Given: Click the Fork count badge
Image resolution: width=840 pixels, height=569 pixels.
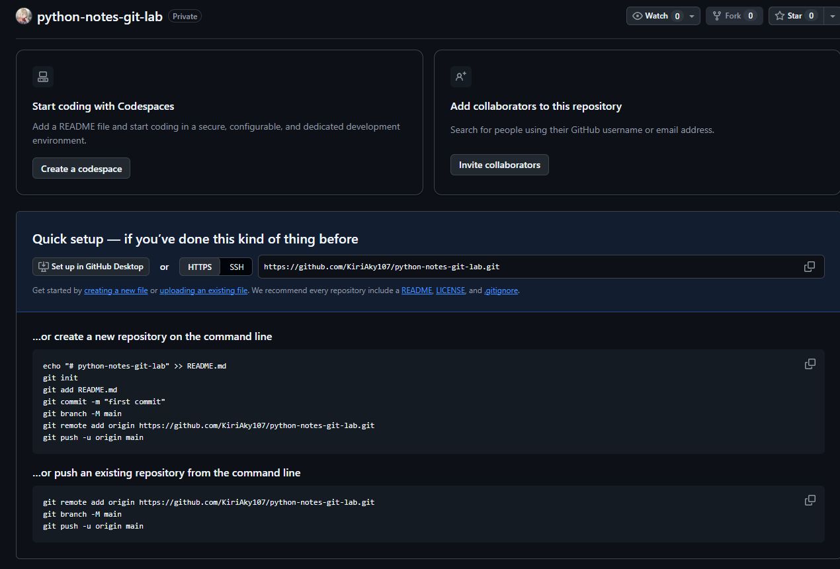Looking at the screenshot, I should pyautogui.click(x=750, y=16).
